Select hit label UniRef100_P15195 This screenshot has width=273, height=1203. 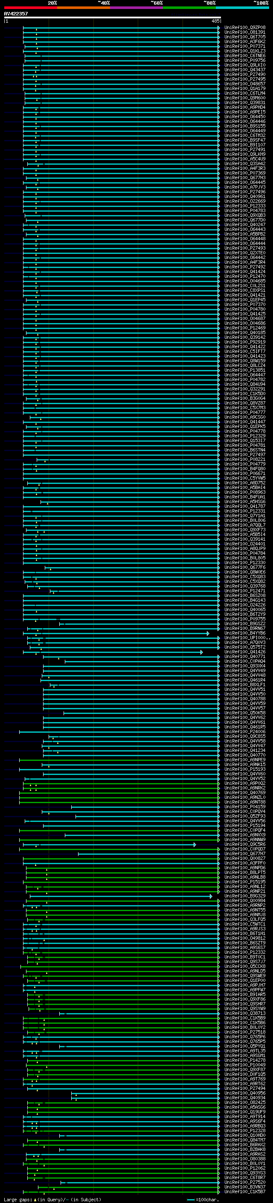pos(244,882)
